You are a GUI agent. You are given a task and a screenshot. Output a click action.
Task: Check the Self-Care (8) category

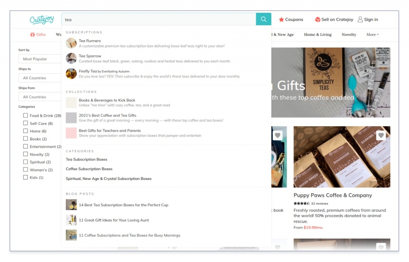25,123
